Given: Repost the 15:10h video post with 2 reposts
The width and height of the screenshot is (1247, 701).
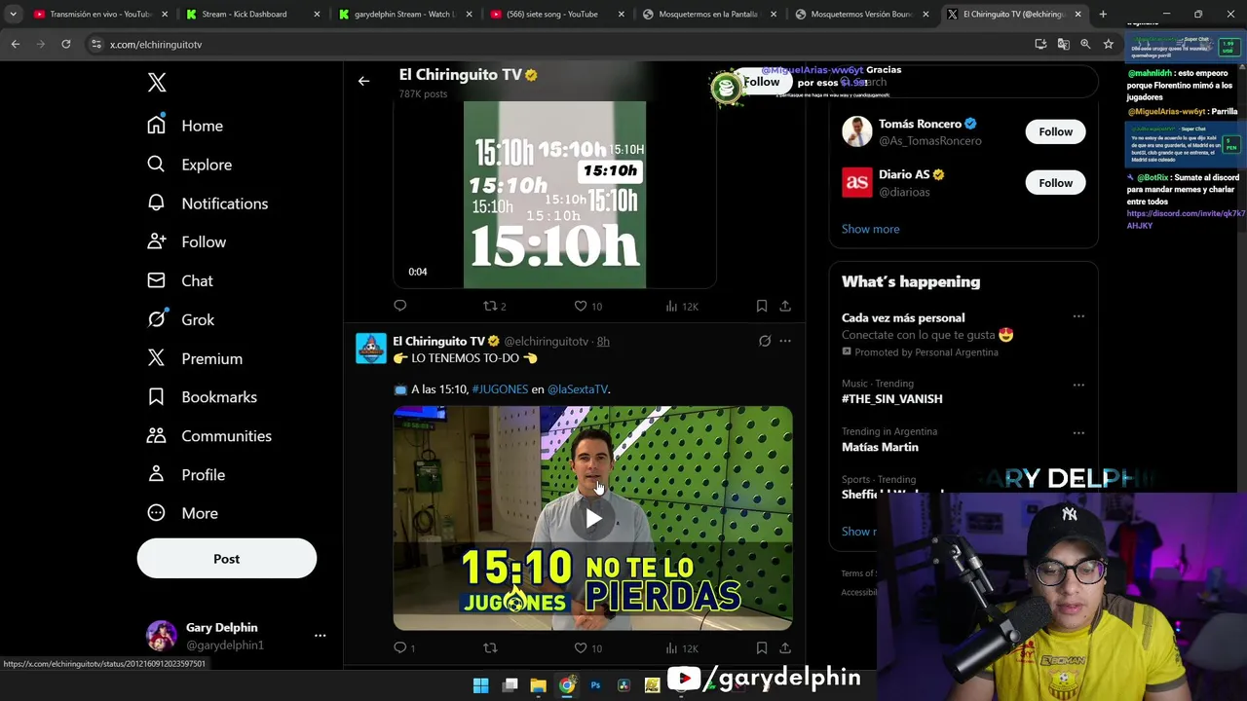Looking at the screenshot, I should (x=495, y=306).
